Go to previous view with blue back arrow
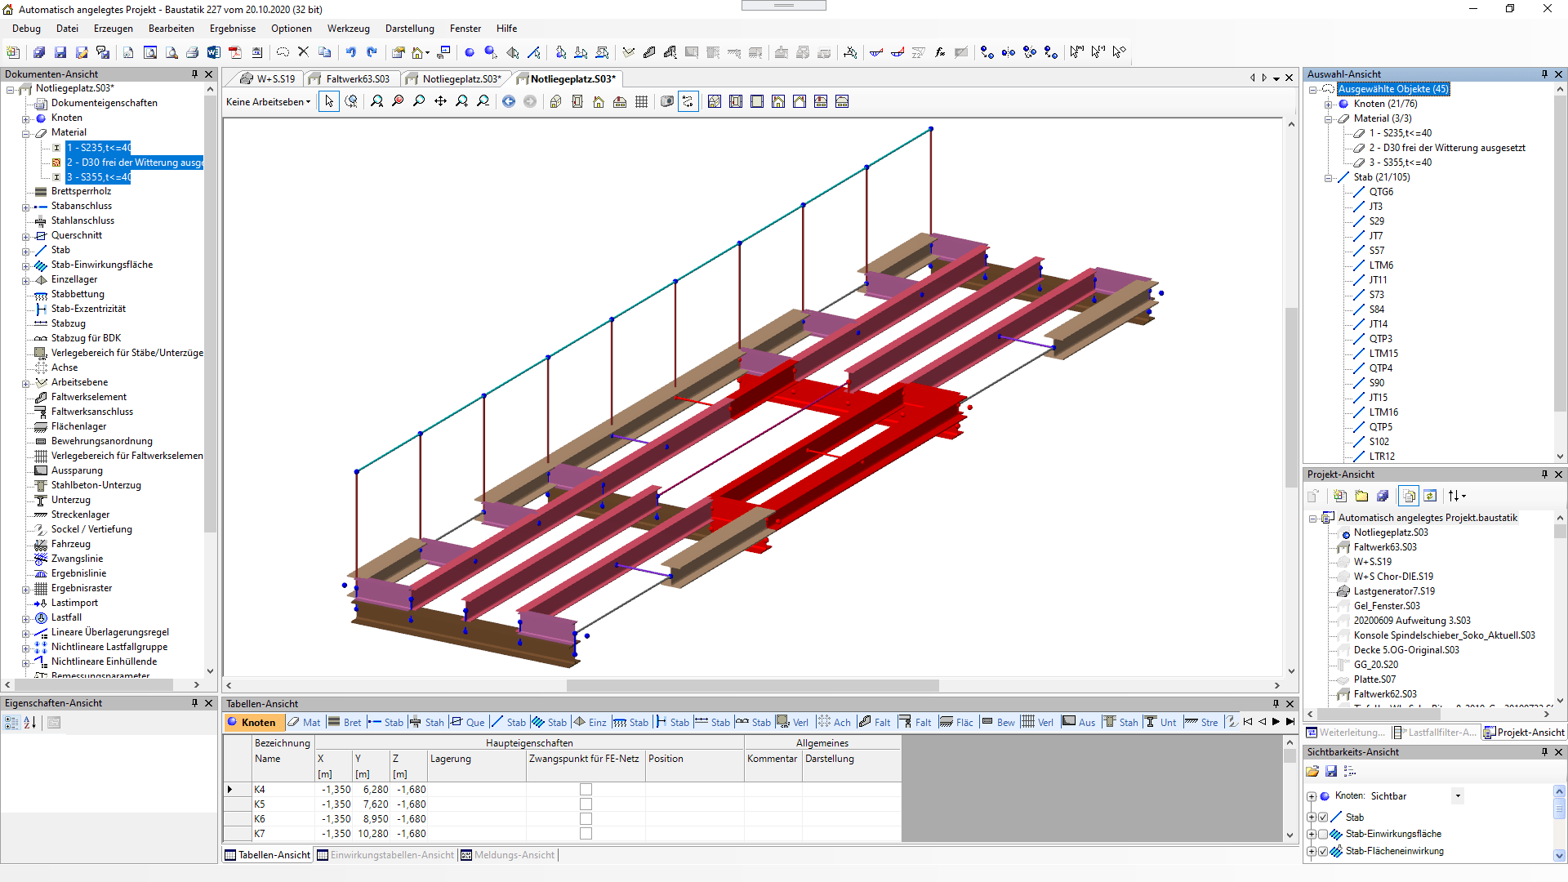Viewport: 1568px width, 882px height. pyautogui.click(x=509, y=101)
